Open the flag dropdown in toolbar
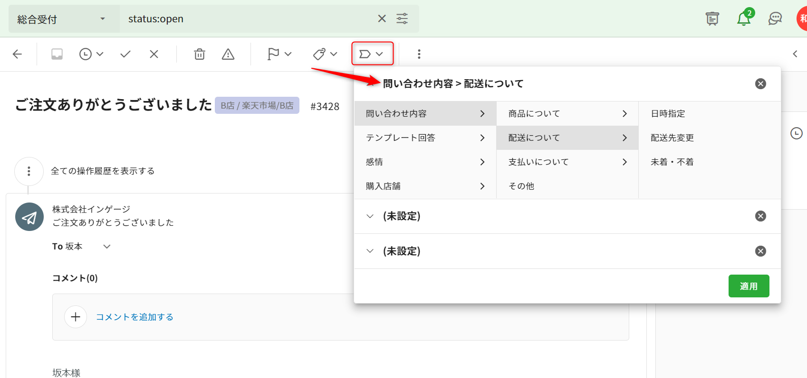Image resolution: width=807 pixels, height=378 pixels. [279, 54]
